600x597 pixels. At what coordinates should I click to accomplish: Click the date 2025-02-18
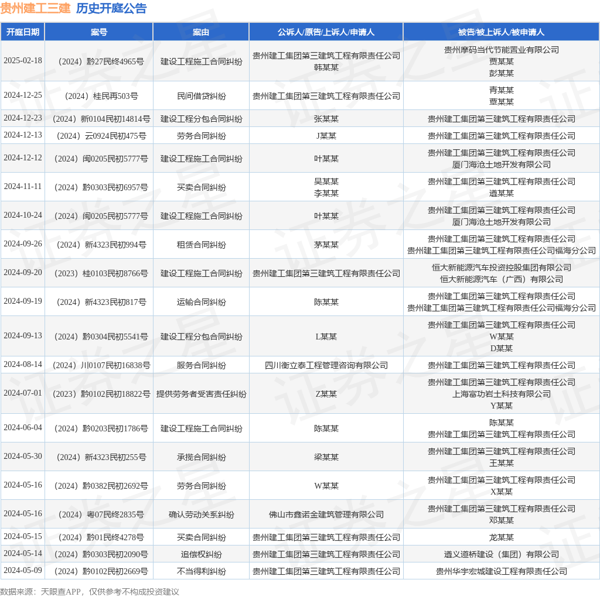click(23, 61)
